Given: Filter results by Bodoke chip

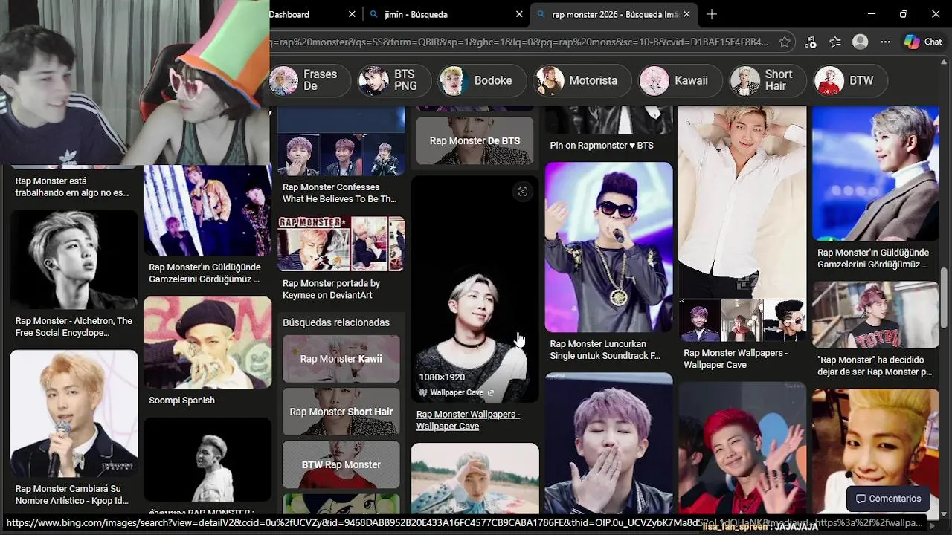Looking at the screenshot, I should pos(481,80).
